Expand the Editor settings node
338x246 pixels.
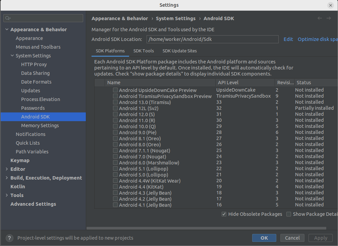(x=7, y=169)
